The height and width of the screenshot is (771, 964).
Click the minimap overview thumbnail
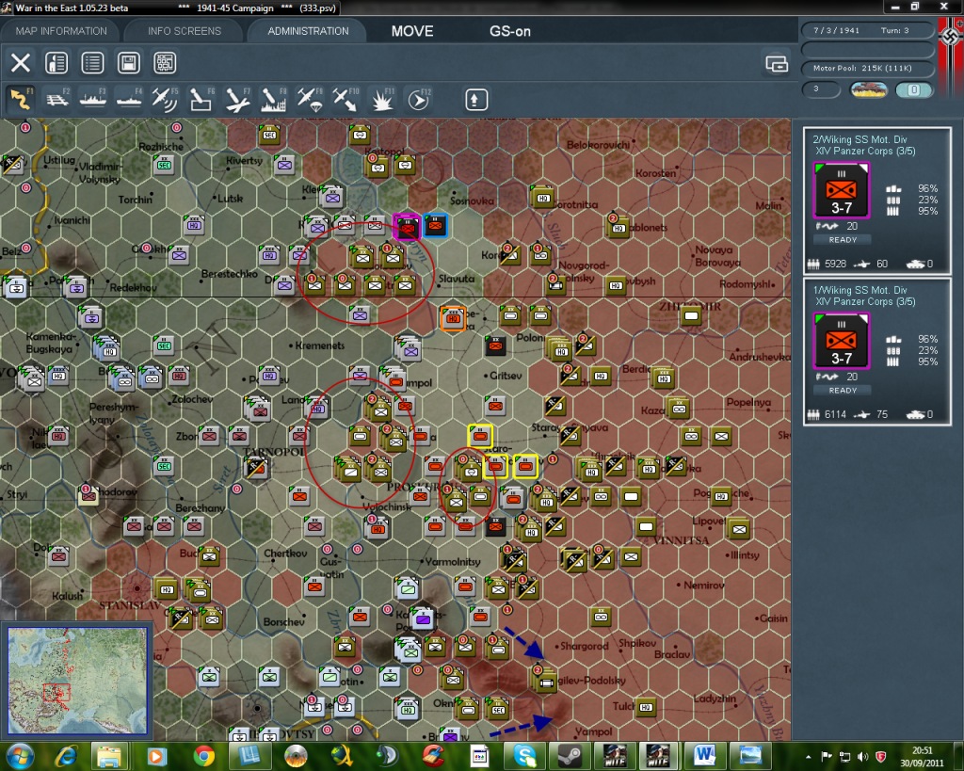coord(77,680)
